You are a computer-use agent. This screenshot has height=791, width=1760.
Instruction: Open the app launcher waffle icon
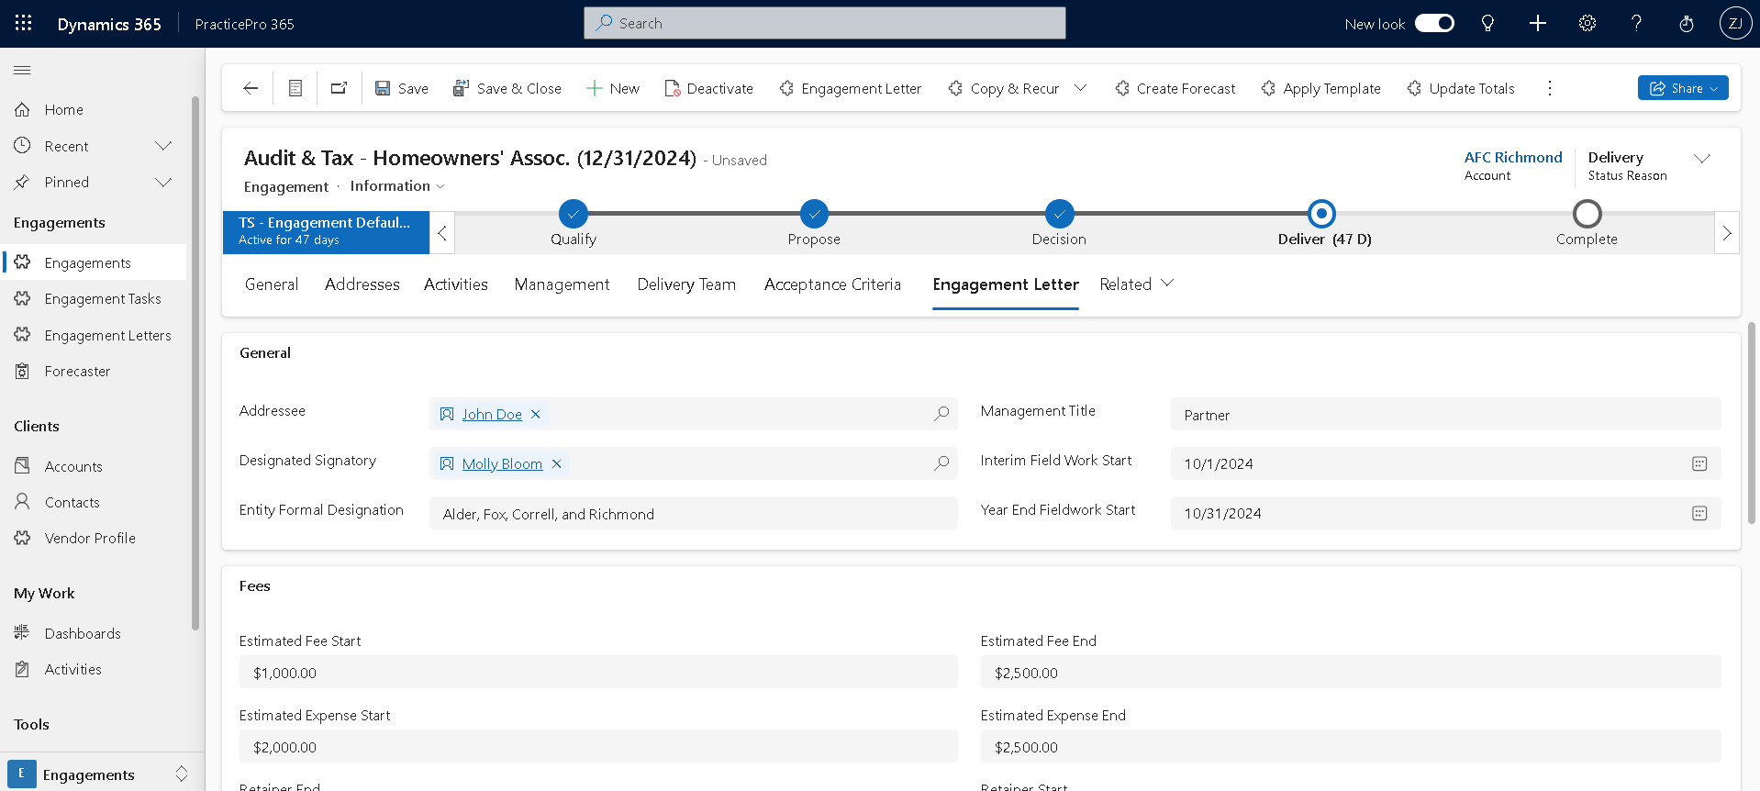click(x=24, y=23)
